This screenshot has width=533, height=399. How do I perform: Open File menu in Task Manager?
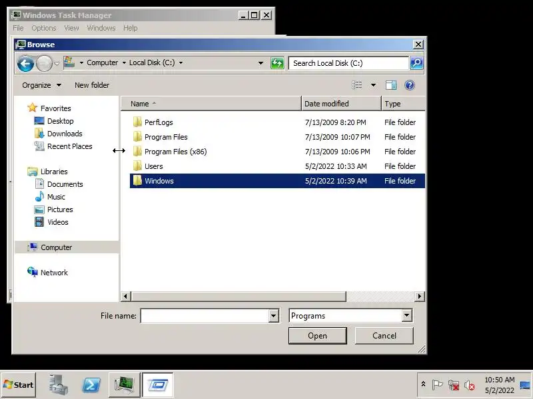coord(19,28)
